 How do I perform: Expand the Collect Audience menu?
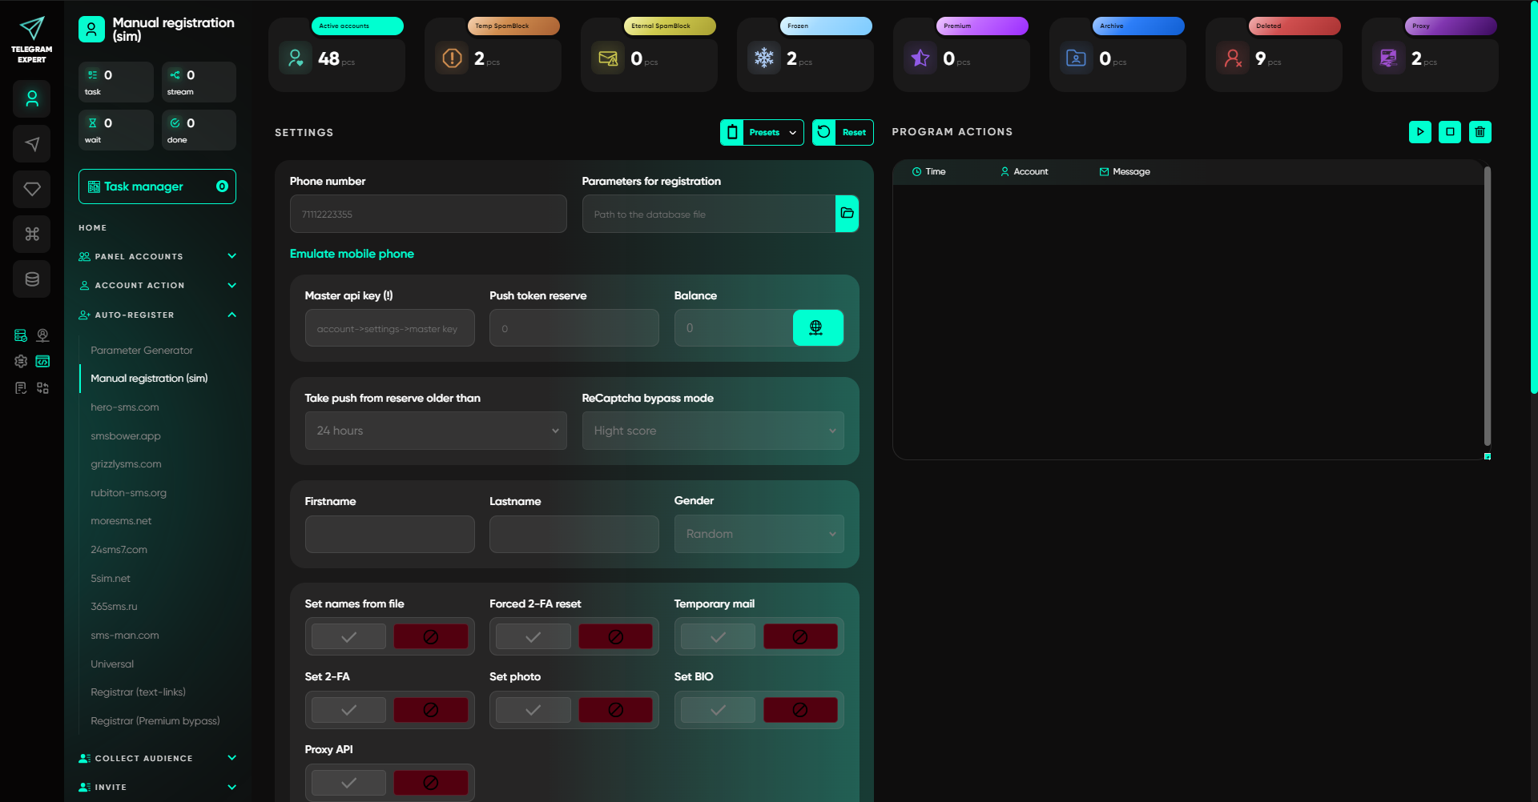click(x=158, y=758)
